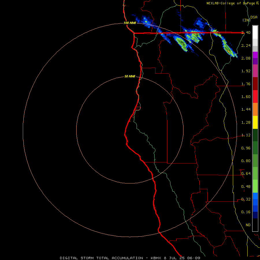Select the 50 NMI range ring label
The height and width of the screenshot is (260, 260).
click(x=130, y=76)
